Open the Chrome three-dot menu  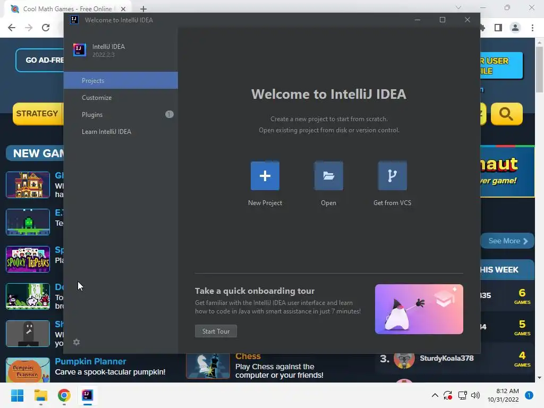(x=532, y=28)
